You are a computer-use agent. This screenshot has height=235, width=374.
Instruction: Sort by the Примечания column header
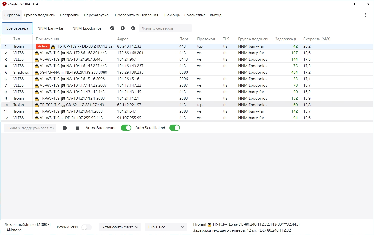[x=73, y=39]
